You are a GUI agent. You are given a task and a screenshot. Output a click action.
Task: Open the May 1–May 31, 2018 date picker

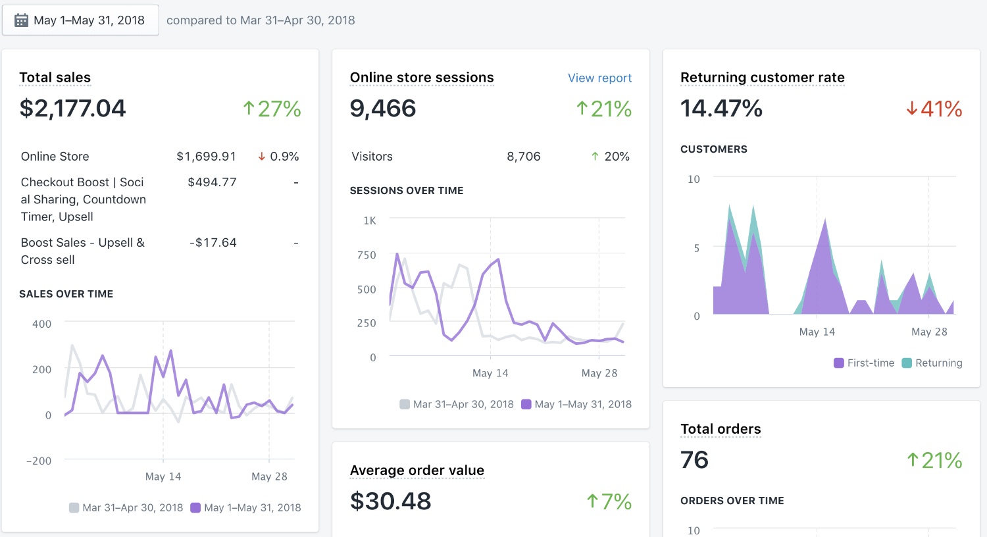coord(80,20)
